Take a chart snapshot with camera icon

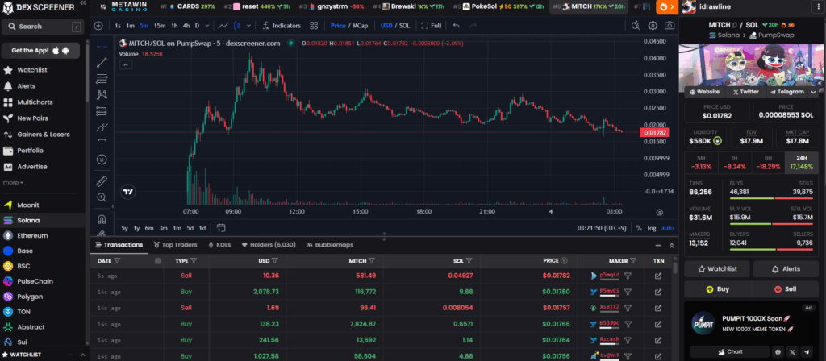tap(669, 25)
